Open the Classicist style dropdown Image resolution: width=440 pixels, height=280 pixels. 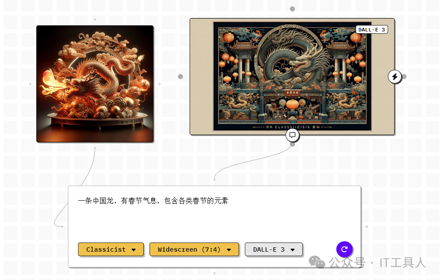111,249
